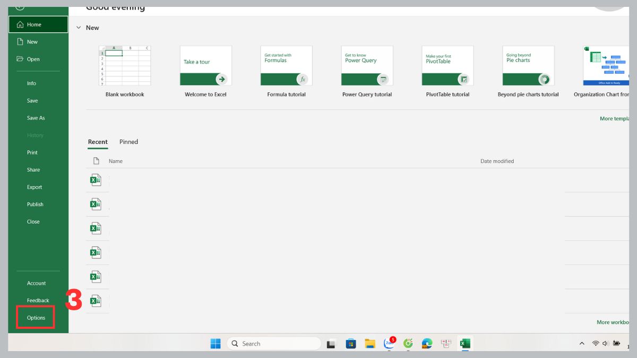The height and width of the screenshot is (358, 637).
Task: Sort by the Date modified column header
Action: (x=497, y=161)
